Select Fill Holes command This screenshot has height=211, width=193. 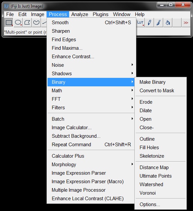(x=161, y=148)
